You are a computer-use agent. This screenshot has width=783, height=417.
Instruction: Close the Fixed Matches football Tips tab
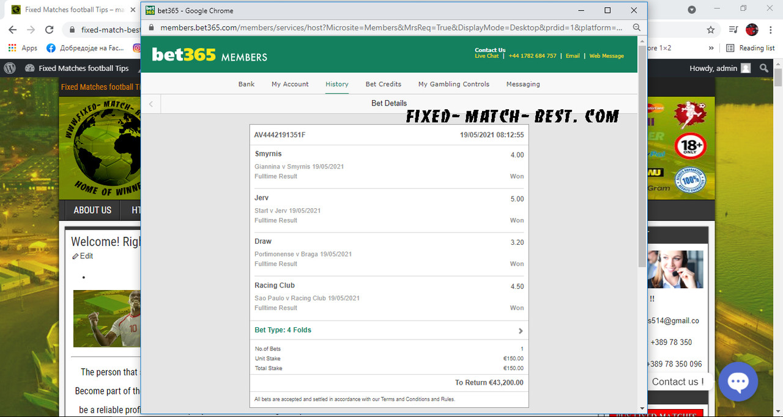coord(133,10)
